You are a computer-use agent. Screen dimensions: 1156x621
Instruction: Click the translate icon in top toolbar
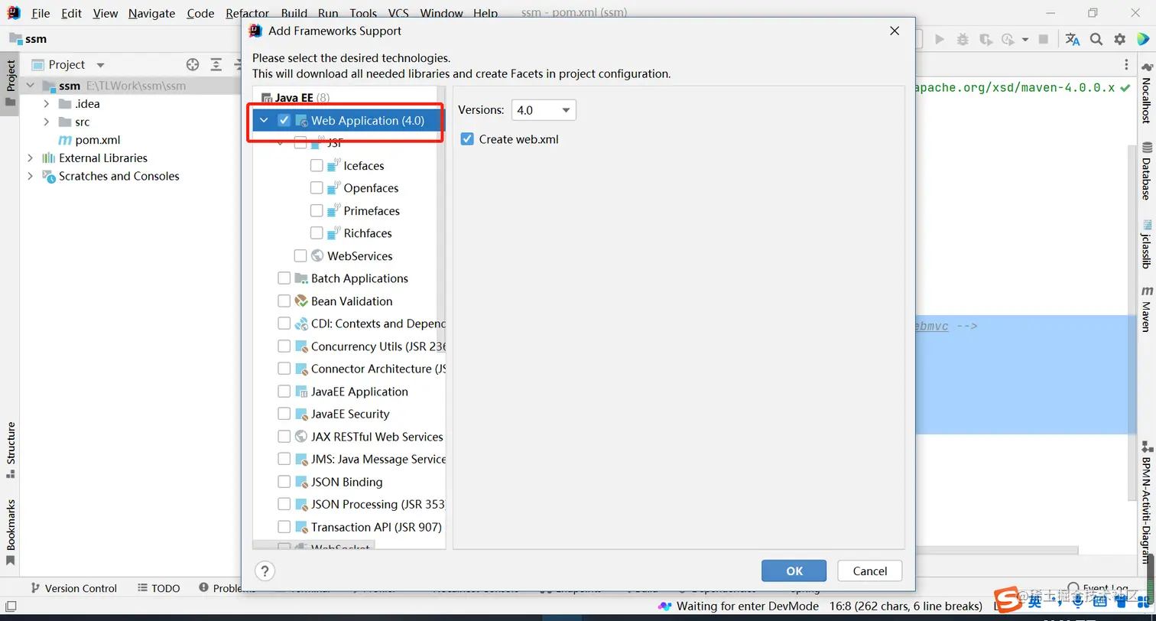[1073, 39]
